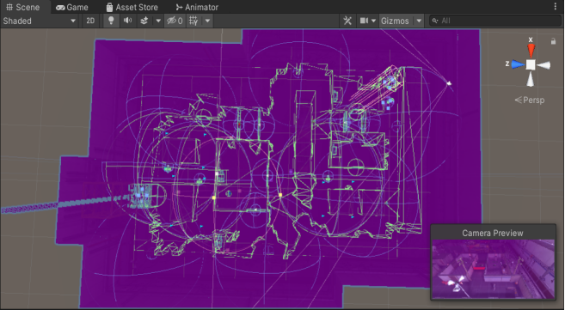The height and width of the screenshot is (310, 565).
Task: Open the Asset Store tab
Action: coord(132,7)
